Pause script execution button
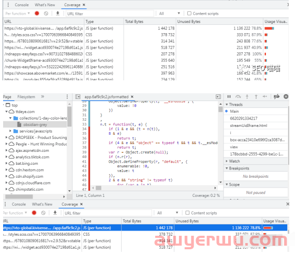The image size is (297, 256). pos(229,97)
